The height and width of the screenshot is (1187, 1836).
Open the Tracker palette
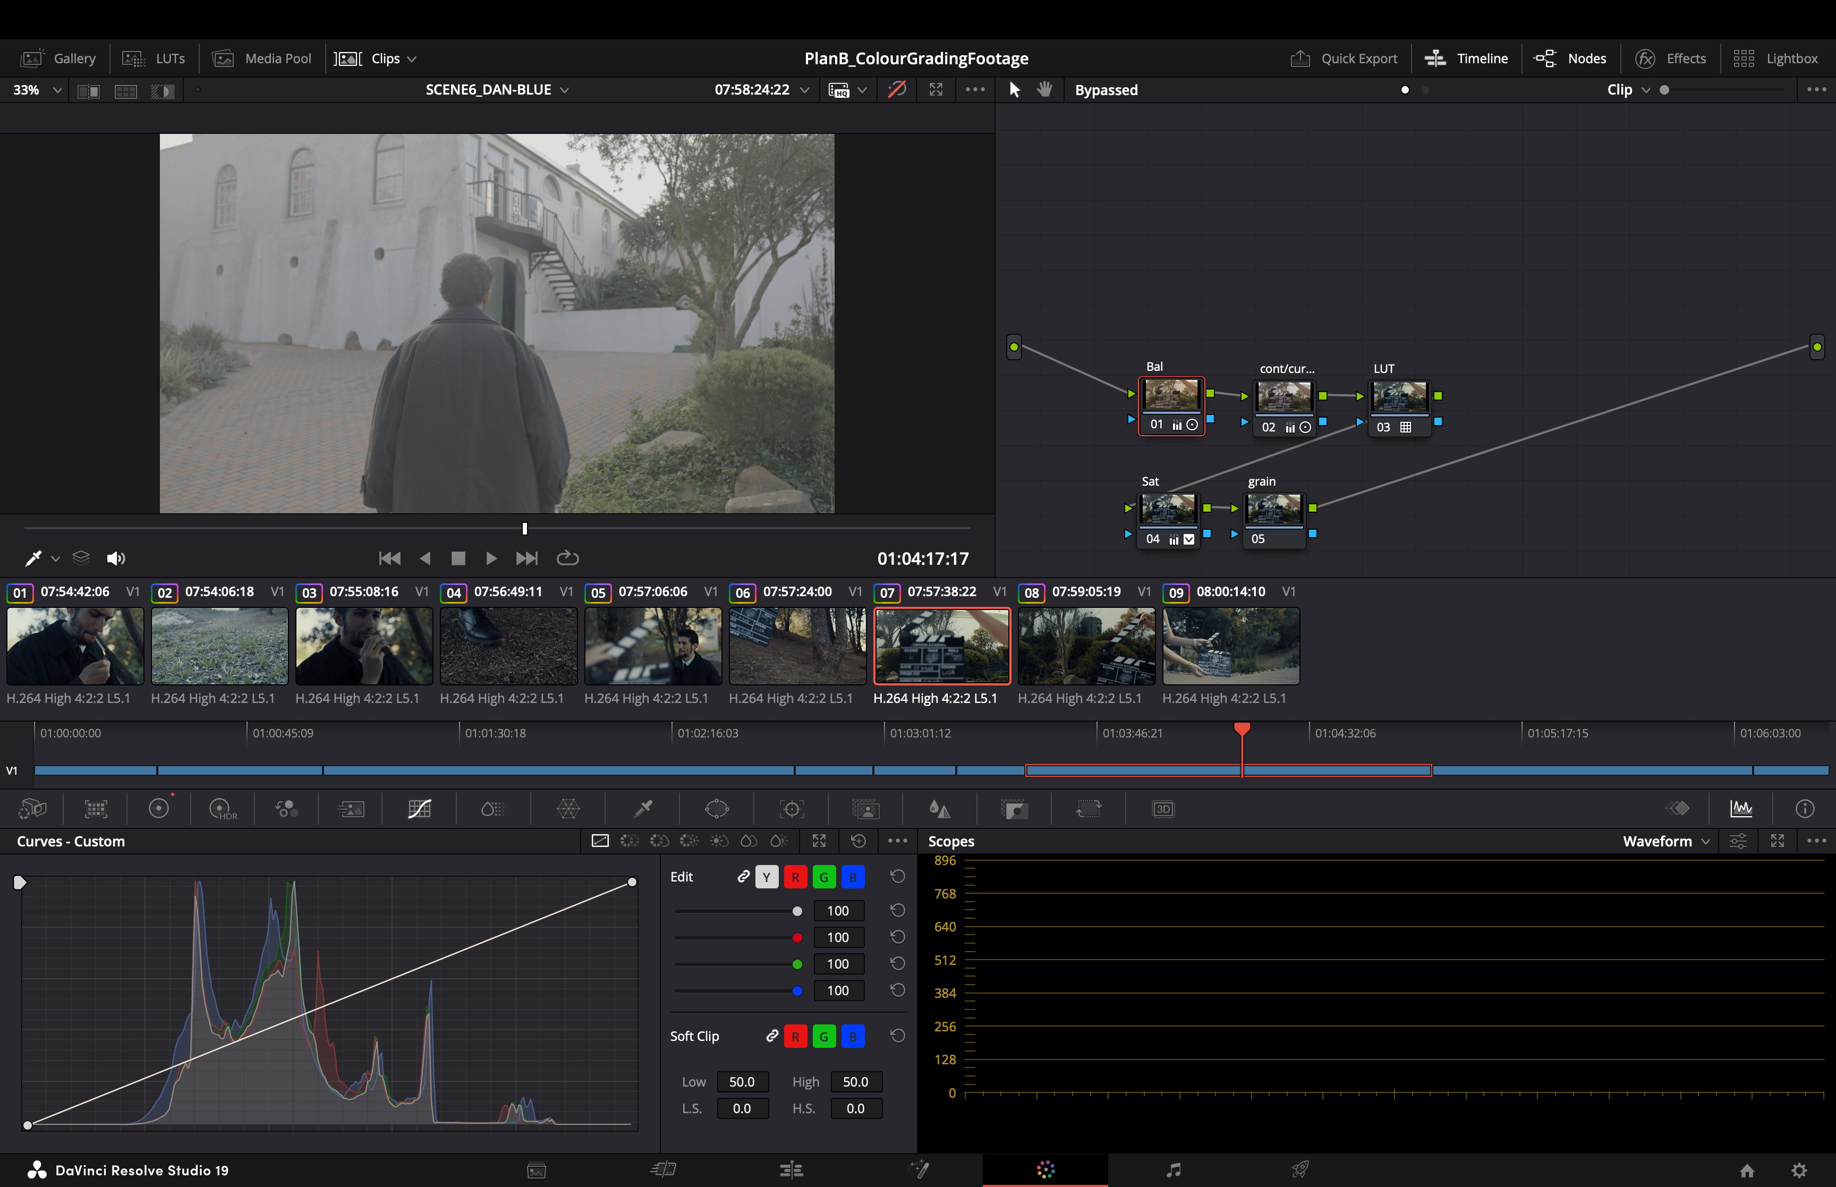coord(791,809)
